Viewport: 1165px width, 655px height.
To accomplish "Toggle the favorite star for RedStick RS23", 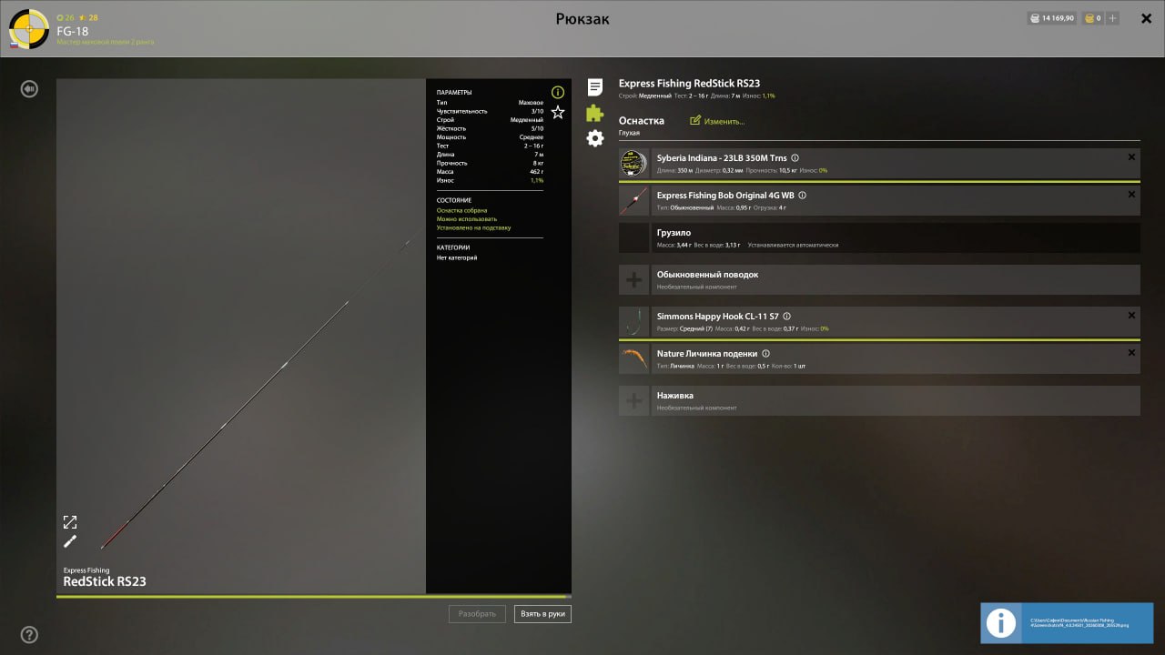I will coord(558,113).
